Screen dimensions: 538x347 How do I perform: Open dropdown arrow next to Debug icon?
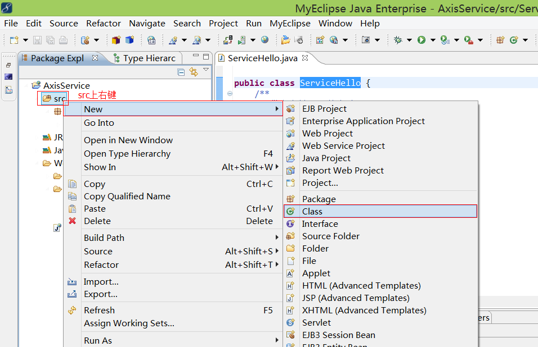(409, 40)
